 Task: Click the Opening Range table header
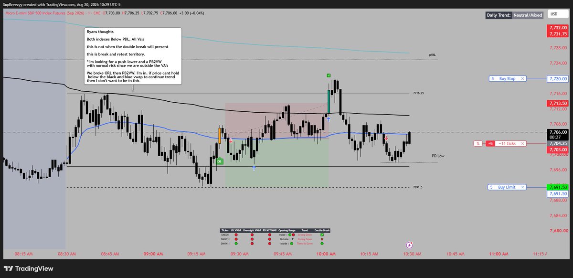[287, 230]
